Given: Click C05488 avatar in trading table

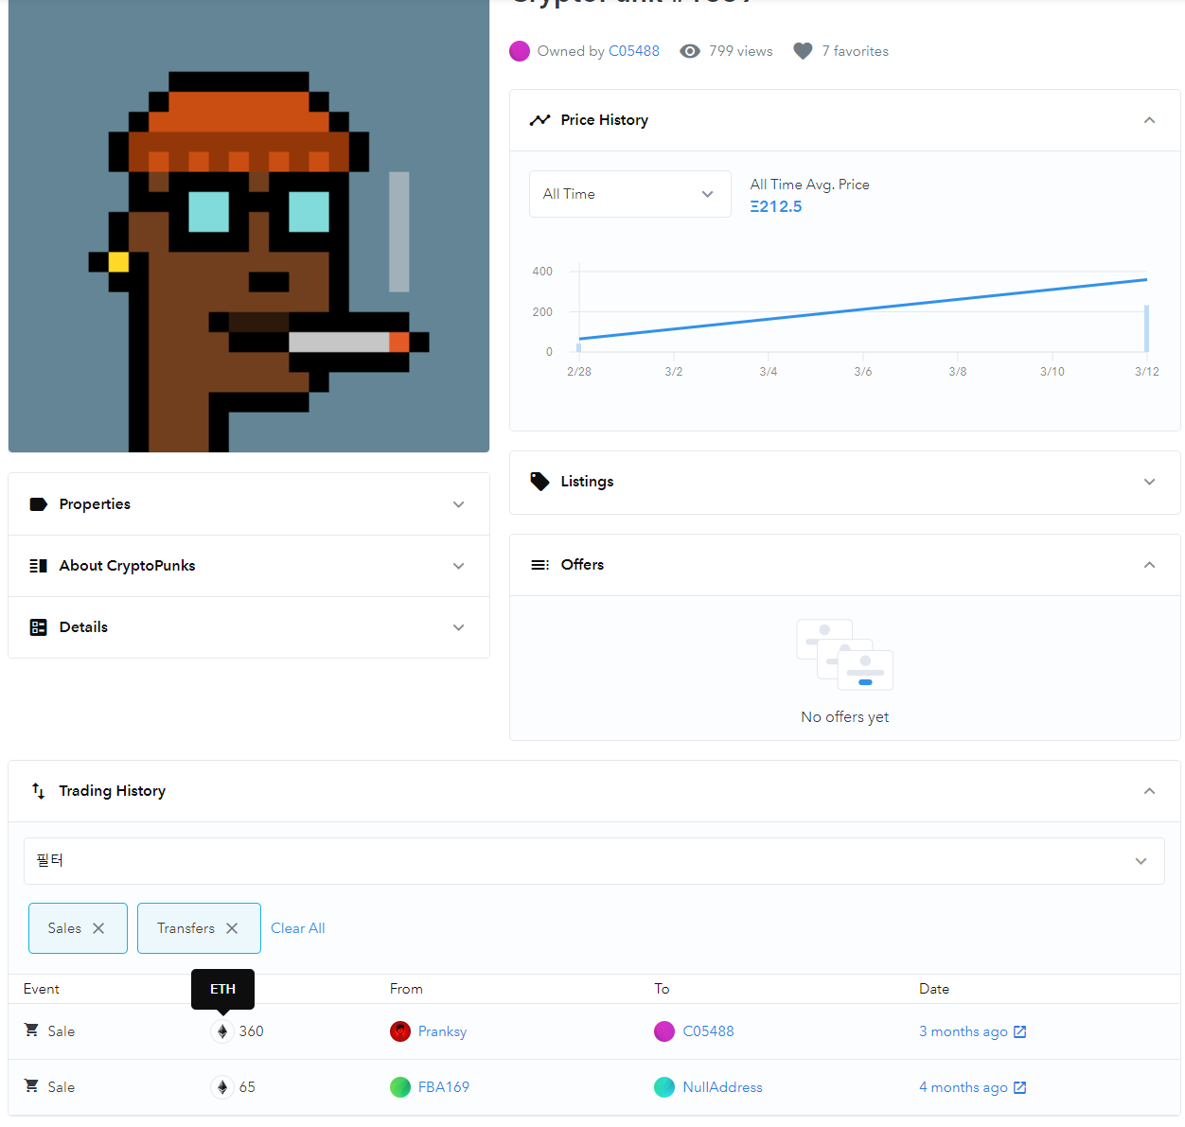Looking at the screenshot, I should (x=664, y=1031).
